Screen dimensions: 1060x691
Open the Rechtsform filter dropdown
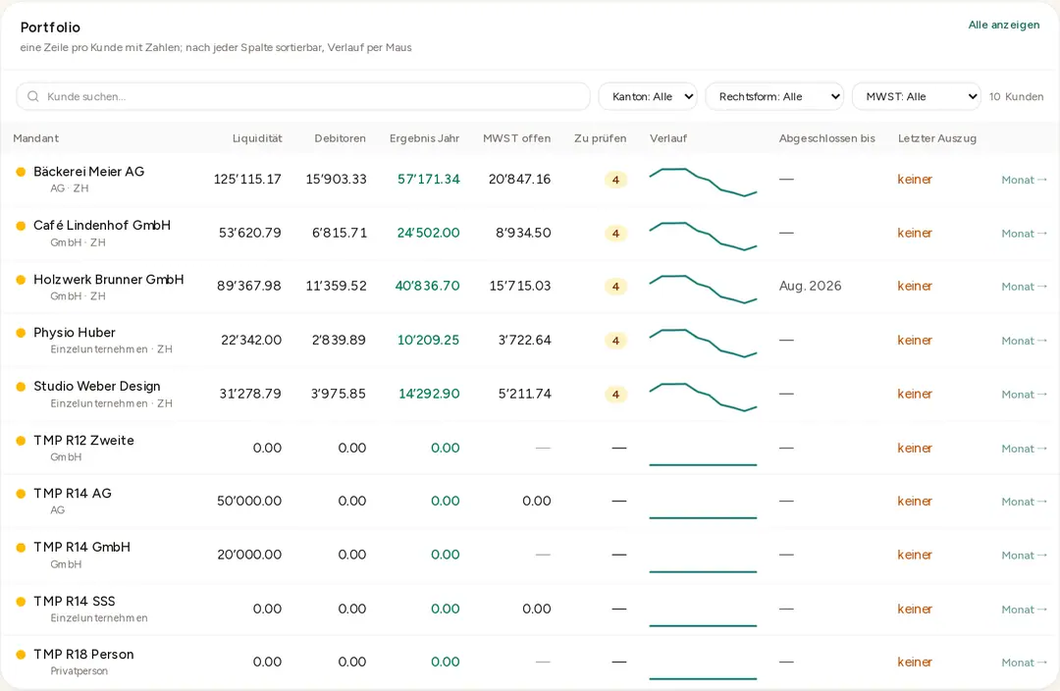tap(774, 97)
